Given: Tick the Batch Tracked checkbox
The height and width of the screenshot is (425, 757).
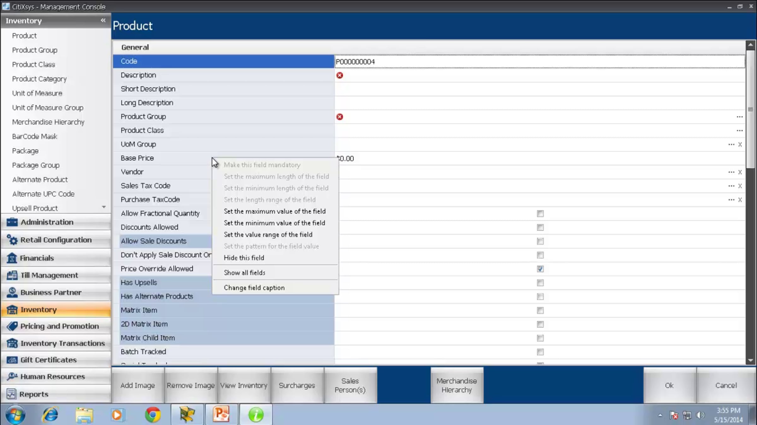Looking at the screenshot, I should pos(540,352).
